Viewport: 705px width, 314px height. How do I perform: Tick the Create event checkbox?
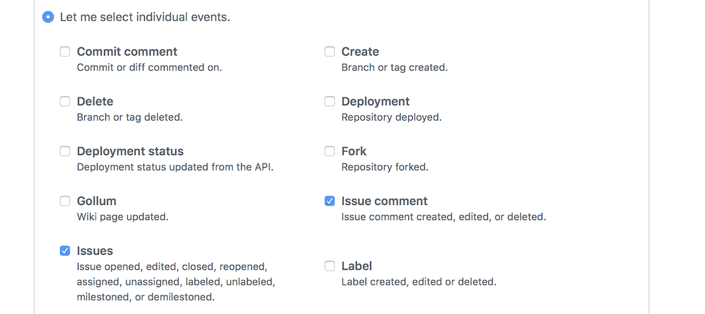[x=330, y=52]
